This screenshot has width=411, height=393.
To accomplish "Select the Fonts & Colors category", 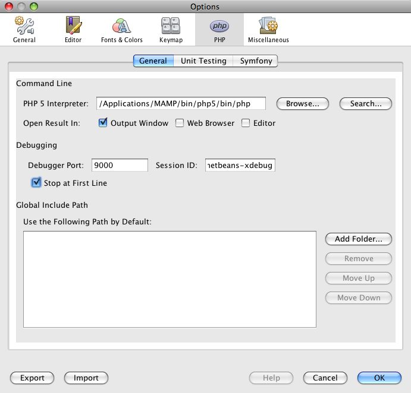I will click(x=121, y=30).
